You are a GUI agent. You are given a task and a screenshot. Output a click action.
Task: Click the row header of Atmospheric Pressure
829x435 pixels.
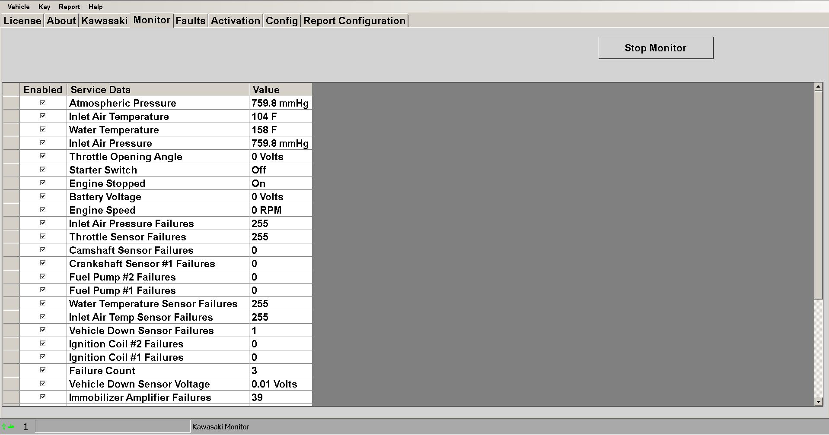point(11,103)
